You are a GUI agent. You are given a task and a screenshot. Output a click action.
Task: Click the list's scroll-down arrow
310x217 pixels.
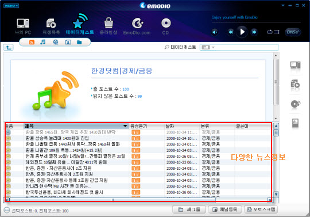pyautogui.click(x=276, y=194)
